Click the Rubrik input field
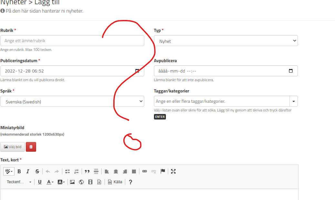 (x=72, y=41)
